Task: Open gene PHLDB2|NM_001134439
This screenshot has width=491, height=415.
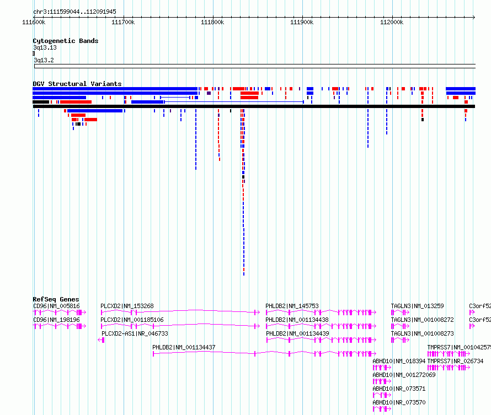Action: pyautogui.click(x=297, y=333)
